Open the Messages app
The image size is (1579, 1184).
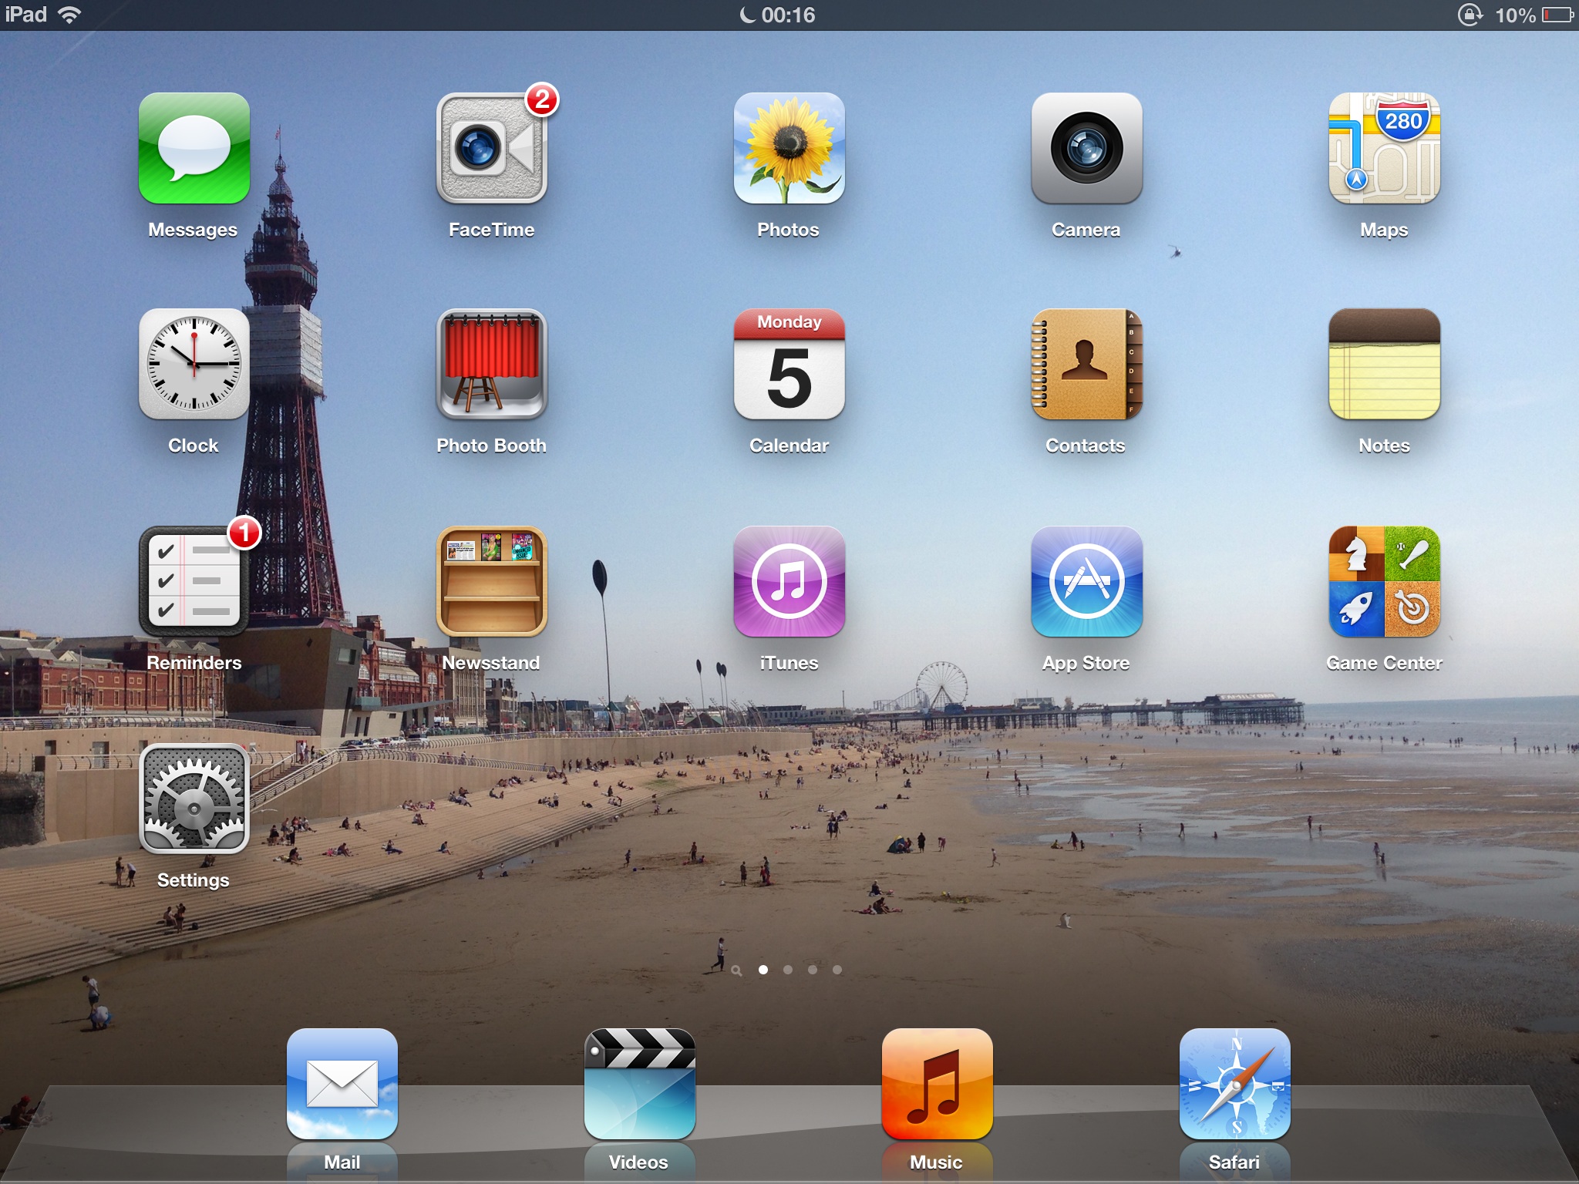pos(194,149)
